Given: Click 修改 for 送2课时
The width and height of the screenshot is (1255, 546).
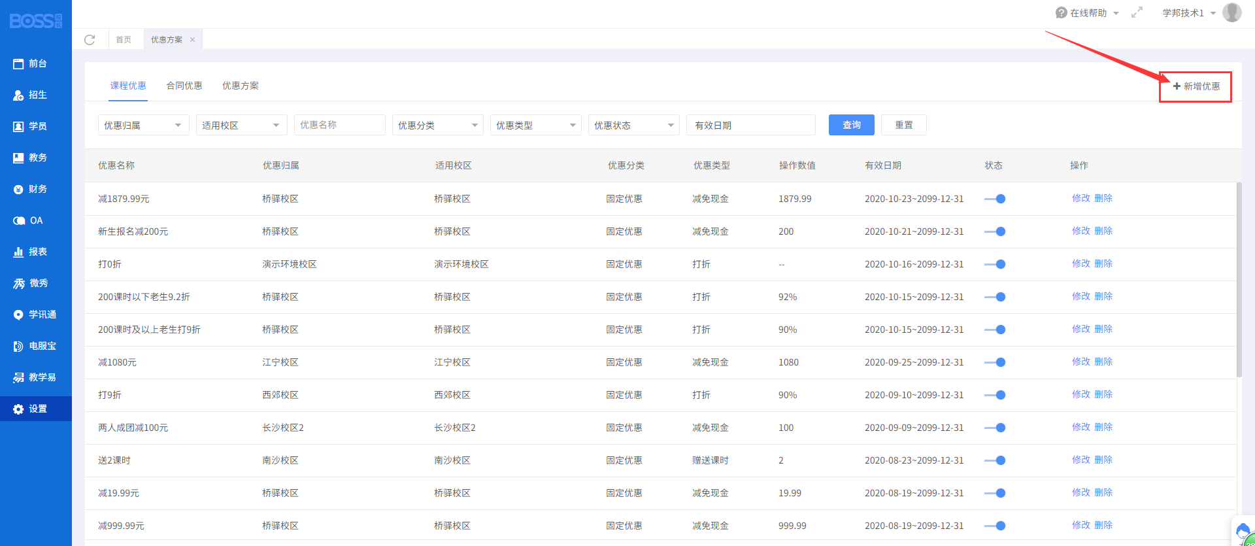Looking at the screenshot, I should (1081, 460).
